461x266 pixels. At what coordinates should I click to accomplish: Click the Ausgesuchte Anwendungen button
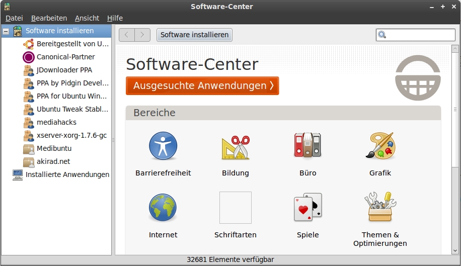point(202,85)
